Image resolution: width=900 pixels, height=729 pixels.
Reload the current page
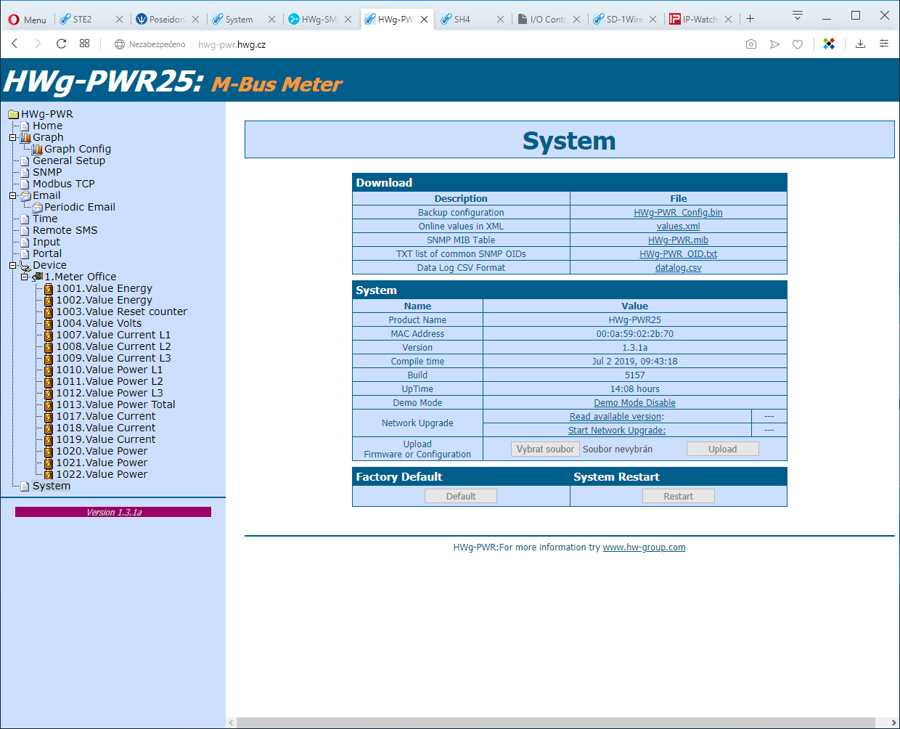(61, 44)
